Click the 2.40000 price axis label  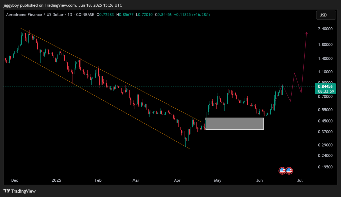[325, 29]
